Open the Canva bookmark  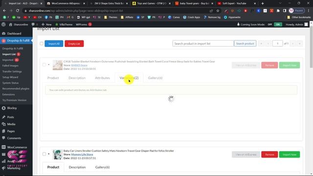coord(174,18)
